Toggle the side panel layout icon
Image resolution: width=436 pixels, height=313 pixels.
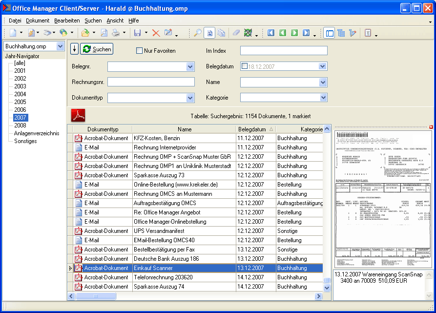tap(330, 33)
